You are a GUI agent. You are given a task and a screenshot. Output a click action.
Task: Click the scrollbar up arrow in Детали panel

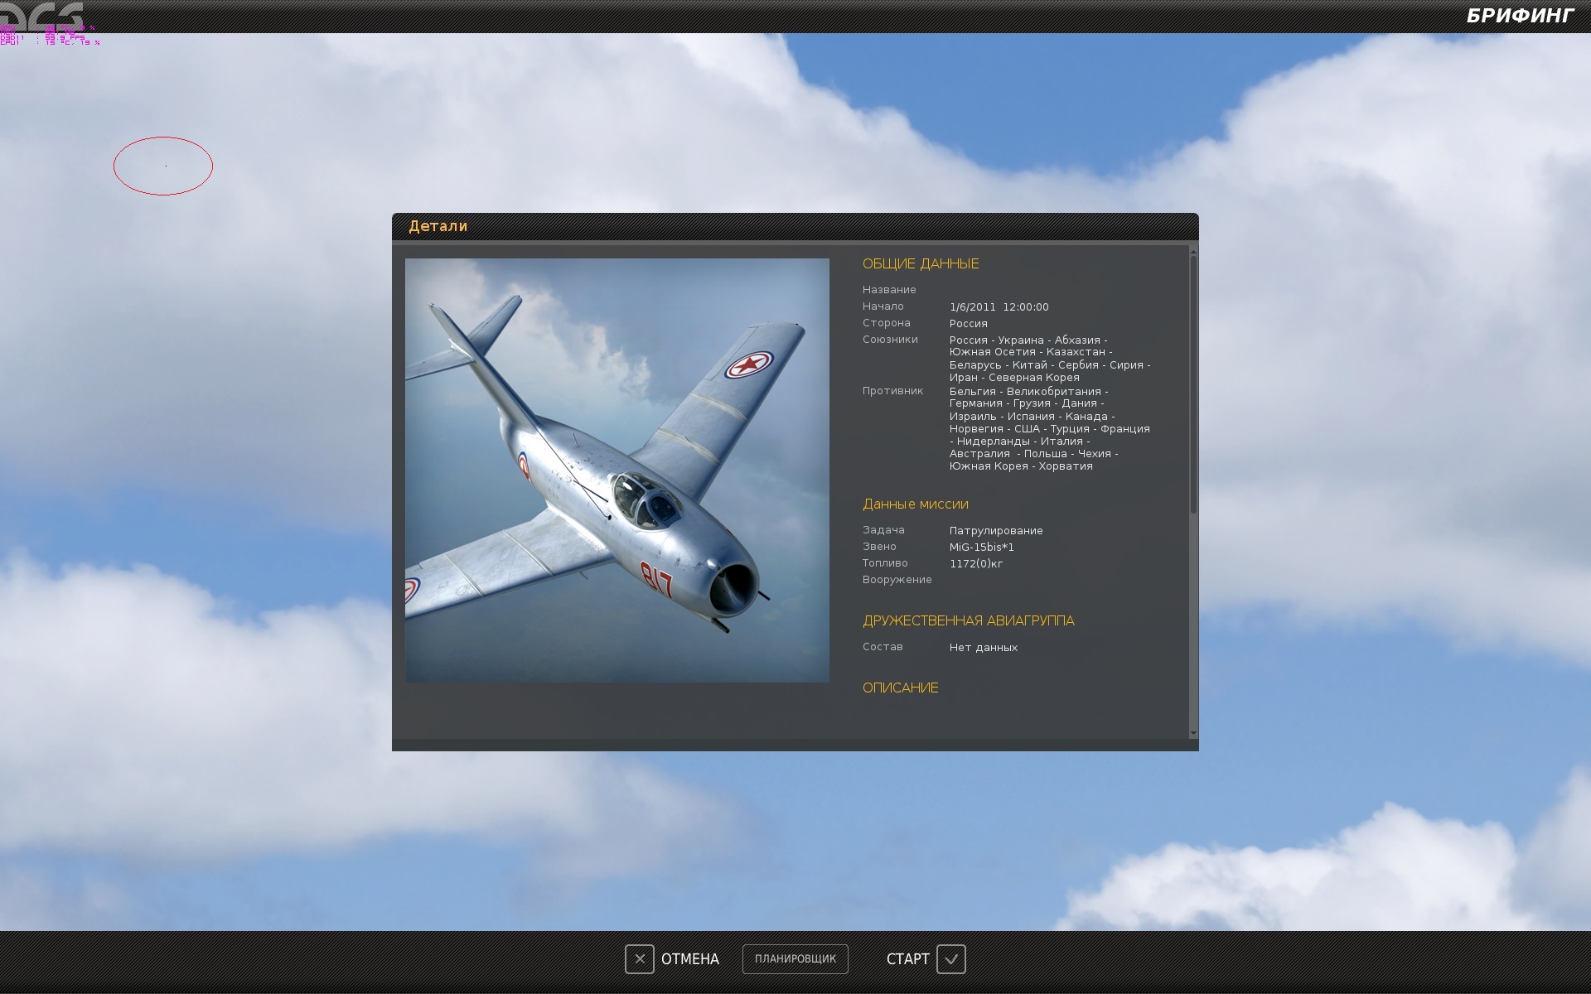1193,250
